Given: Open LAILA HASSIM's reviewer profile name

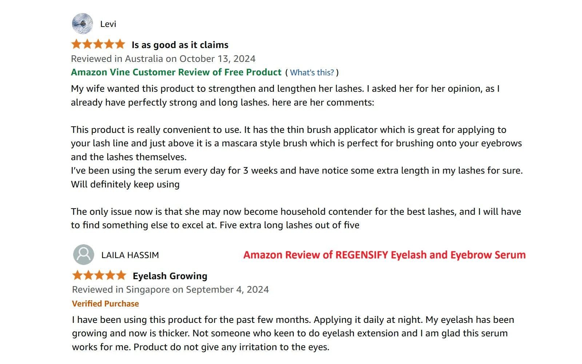Looking at the screenshot, I should 130,255.
